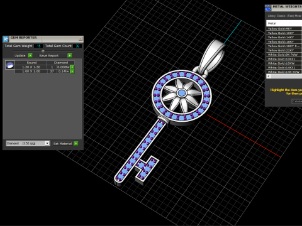This screenshot has width=302, height=226.
Task: Select Yellow Gold 18KY R... in metal list
Action: 284,46
